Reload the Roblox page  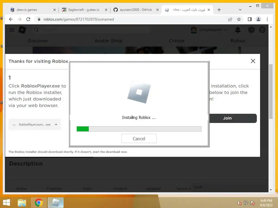point(28,19)
